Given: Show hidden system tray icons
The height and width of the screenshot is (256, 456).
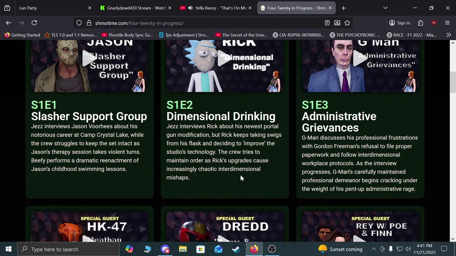Looking at the screenshot, I should (374, 249).
